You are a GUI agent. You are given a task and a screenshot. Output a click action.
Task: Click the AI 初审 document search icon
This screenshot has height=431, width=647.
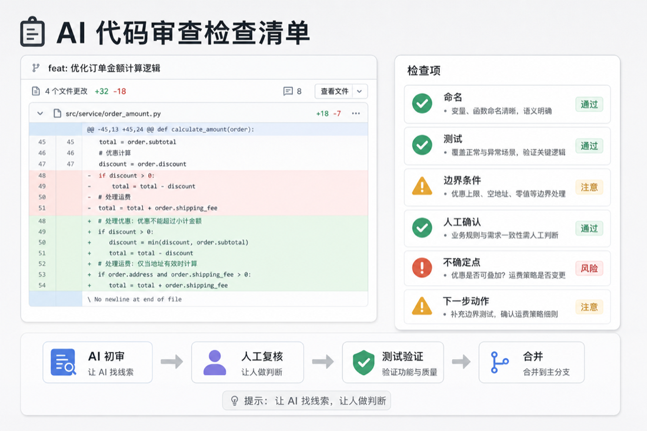[x=63, y=362]
